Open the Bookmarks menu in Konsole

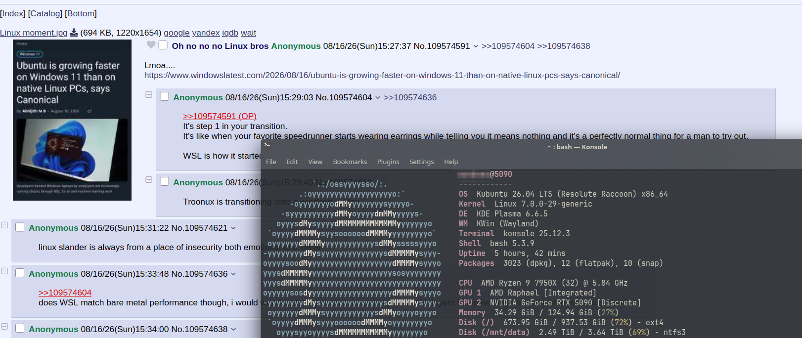pos(350,162)
